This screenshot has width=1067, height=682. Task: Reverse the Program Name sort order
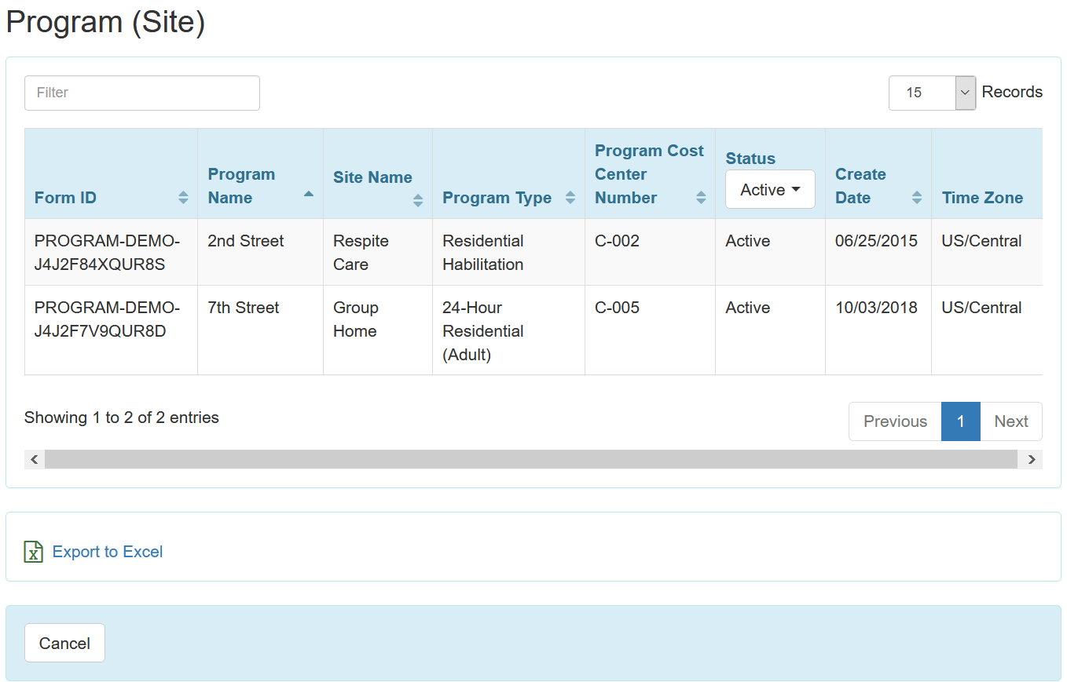(308, 192)
